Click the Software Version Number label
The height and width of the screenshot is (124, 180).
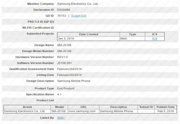coord(35,63)
